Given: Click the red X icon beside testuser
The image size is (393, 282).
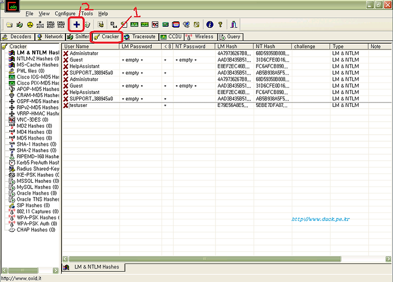Looking at the screenshot, I should (65, 105).
